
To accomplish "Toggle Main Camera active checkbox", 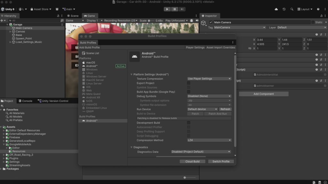I will click(211, 22).
